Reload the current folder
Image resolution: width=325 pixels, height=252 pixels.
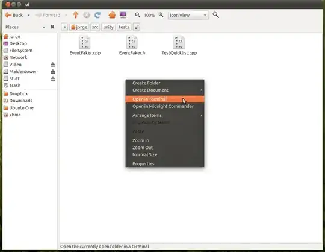pyautogui.click(x=97, y=15)
